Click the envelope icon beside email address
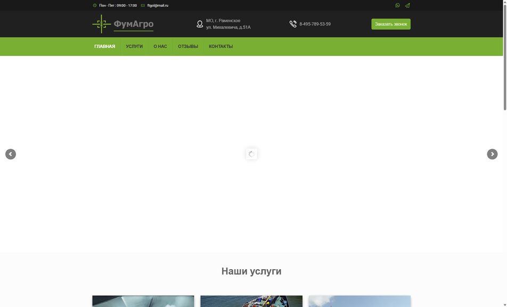Screen dimensions: 507x307 tap(143, 5)
